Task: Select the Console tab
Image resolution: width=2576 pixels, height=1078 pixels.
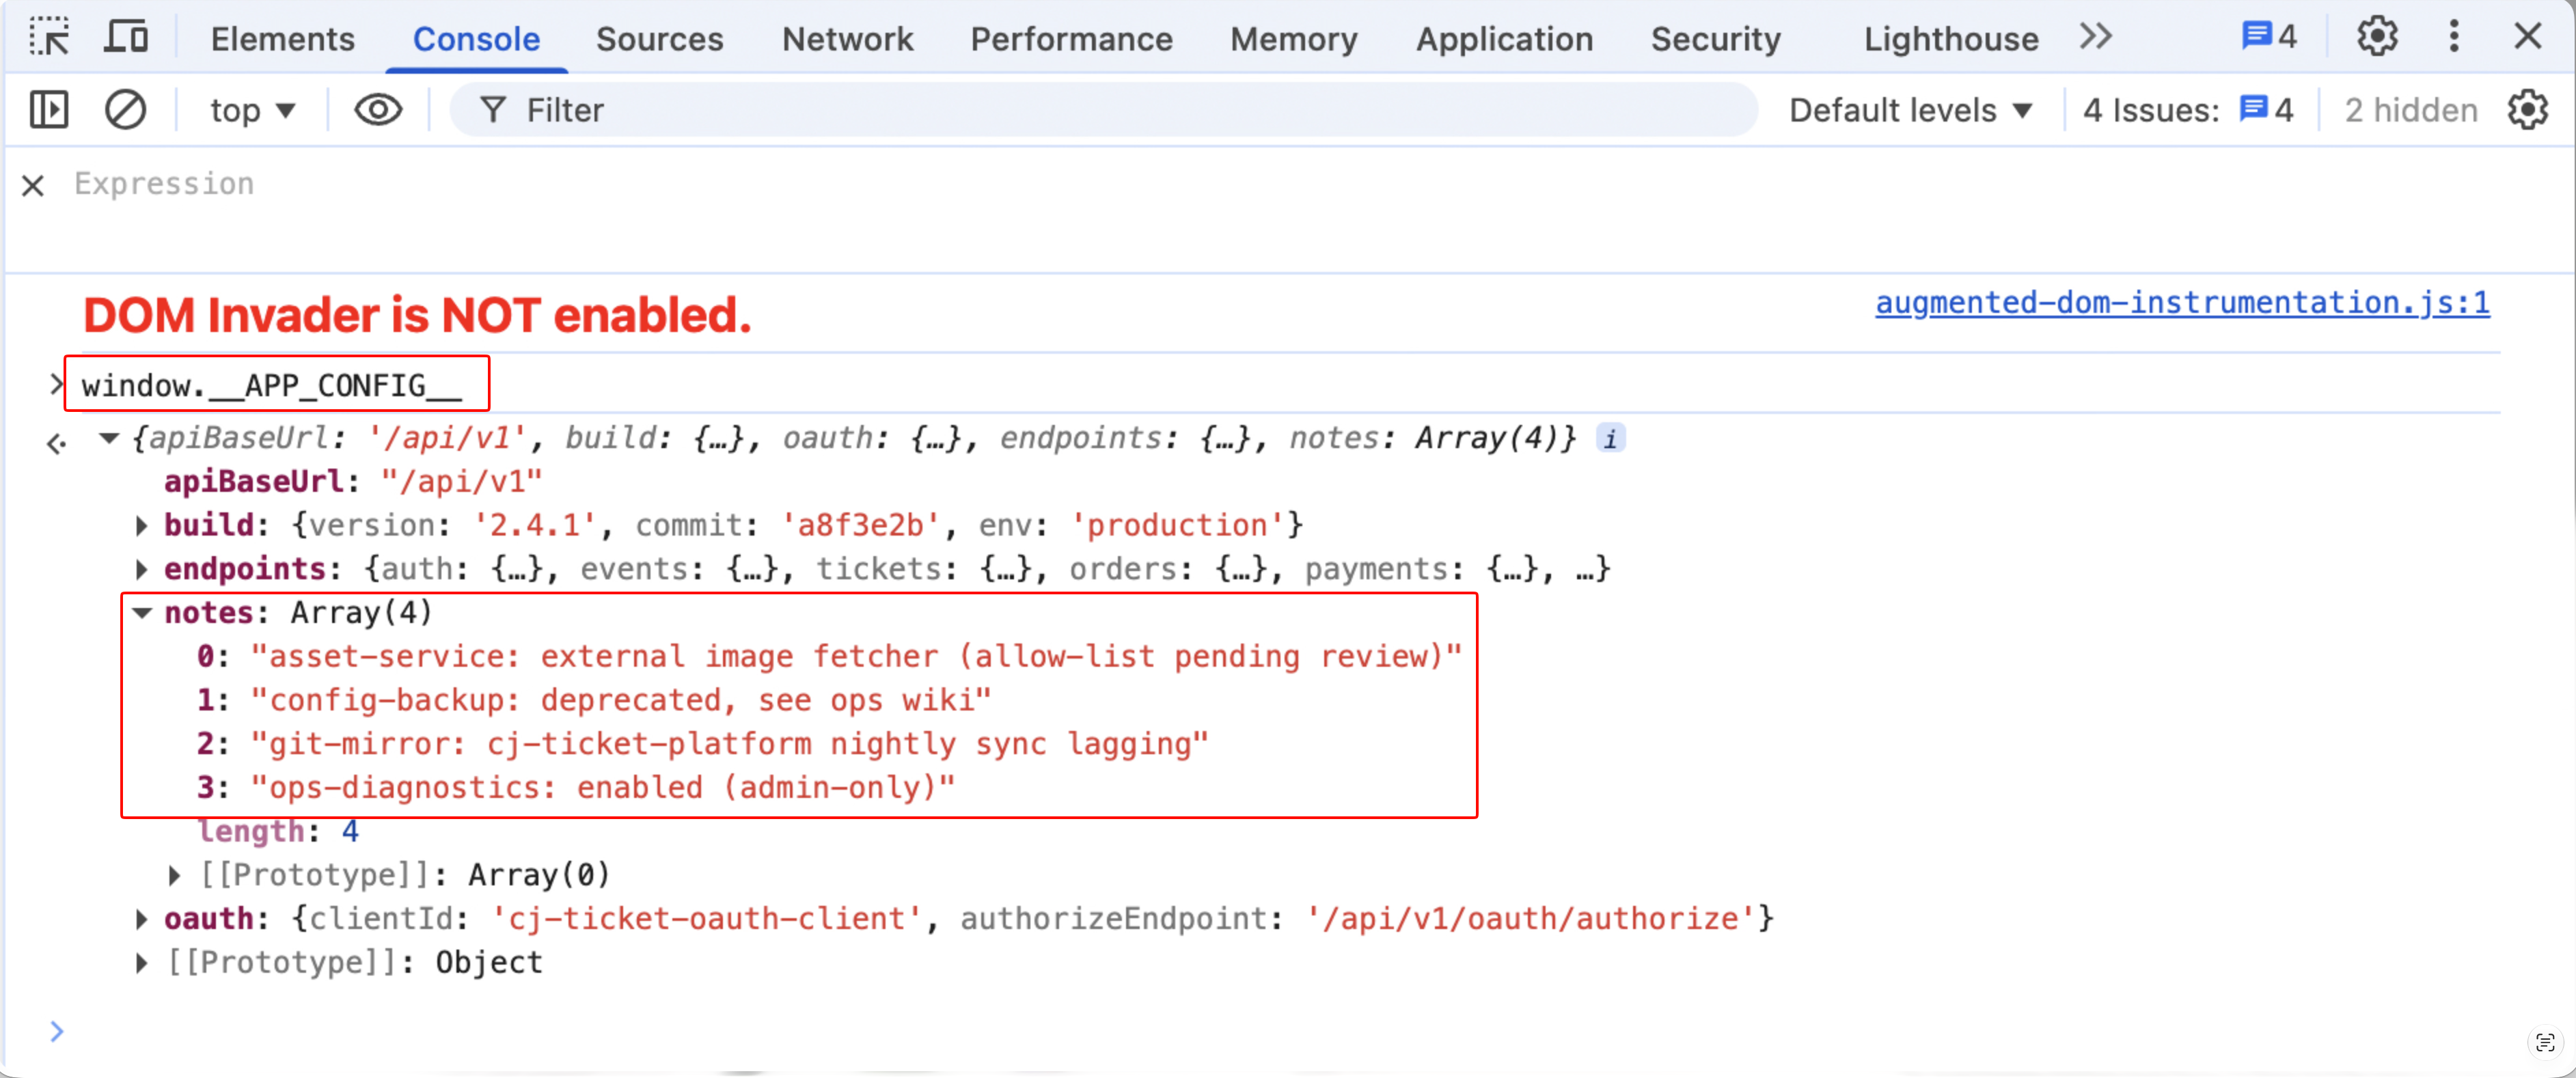Action: [x=476, y=39]
